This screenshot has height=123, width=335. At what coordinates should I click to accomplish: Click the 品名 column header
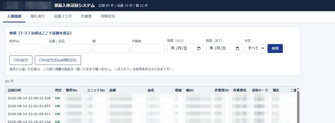click(159, 90)
